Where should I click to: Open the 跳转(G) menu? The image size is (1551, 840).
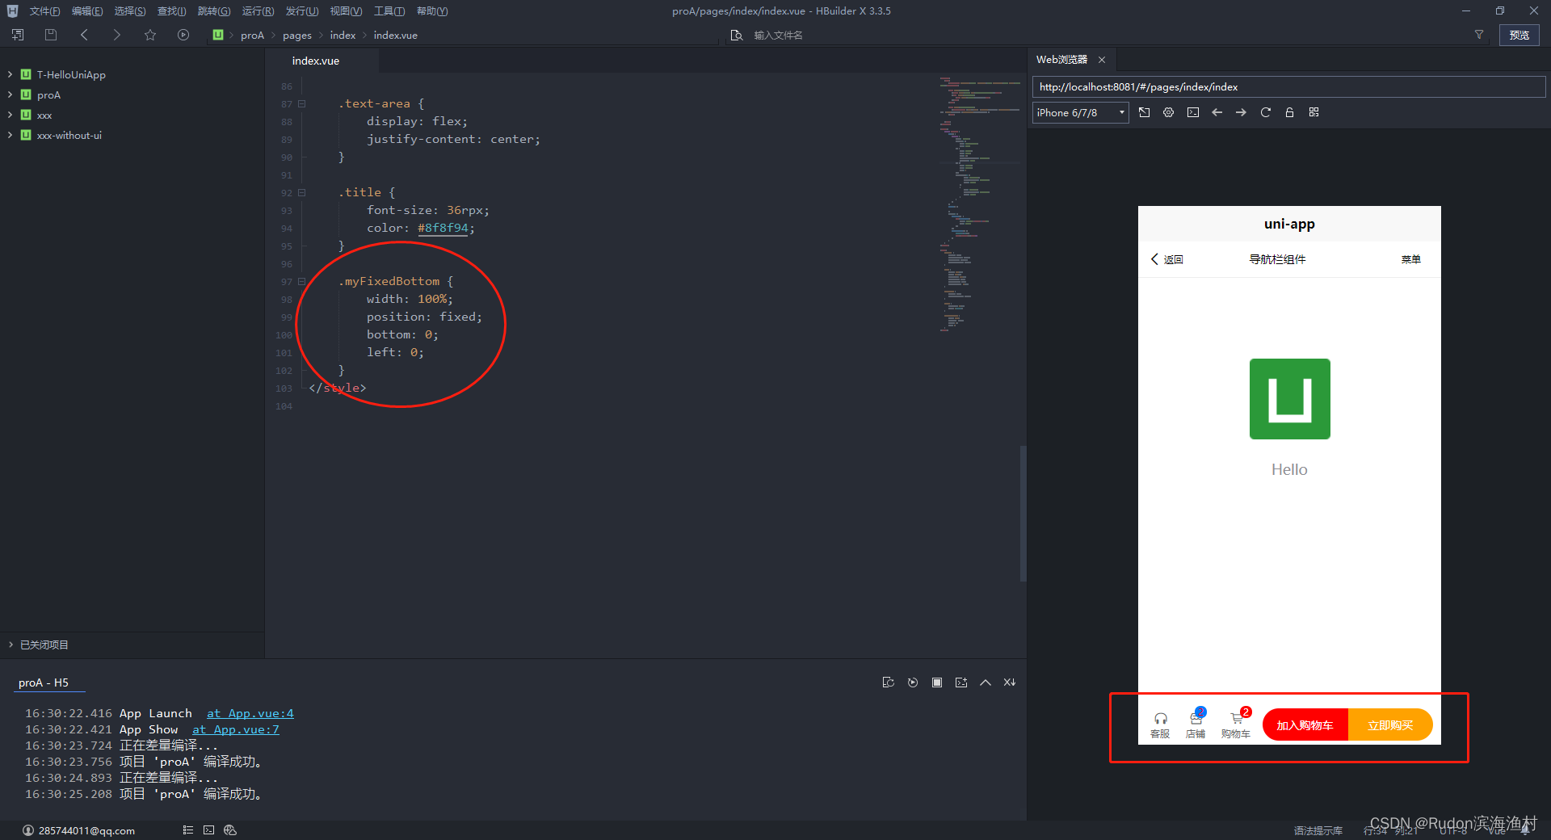click(213, 10)
